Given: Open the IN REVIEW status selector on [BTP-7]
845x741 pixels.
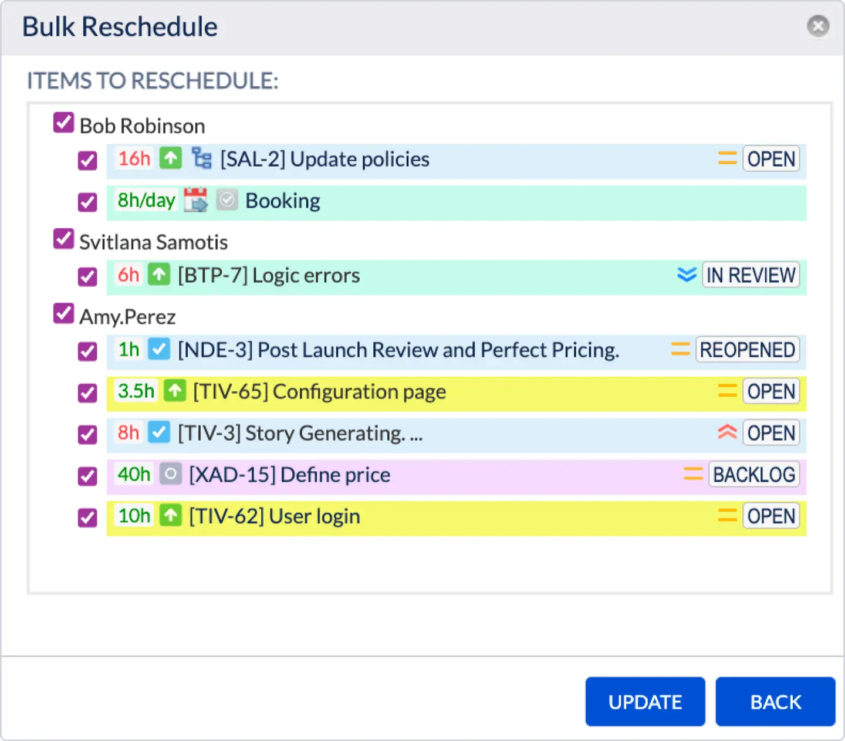Looking at the screenshot, I should pyautogui.click(x=751, y=275).
